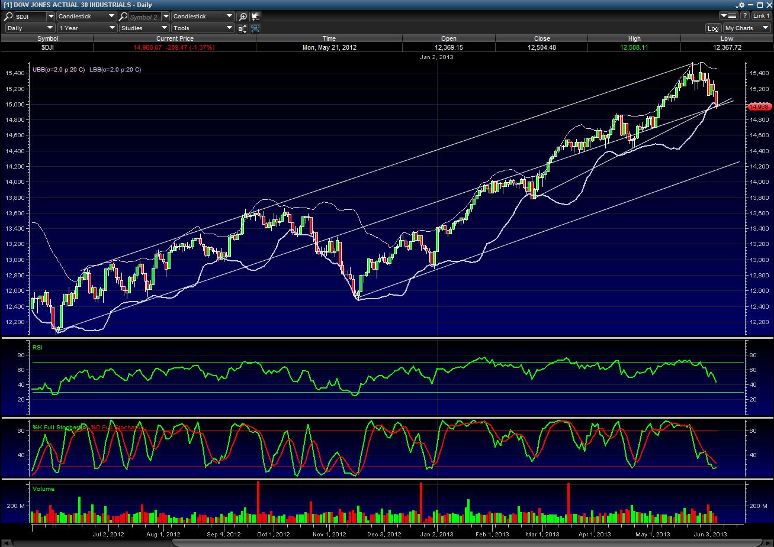Click the red 14,968 current price tag
Viewport: 774px width, 547px height.
coord(759,106)
